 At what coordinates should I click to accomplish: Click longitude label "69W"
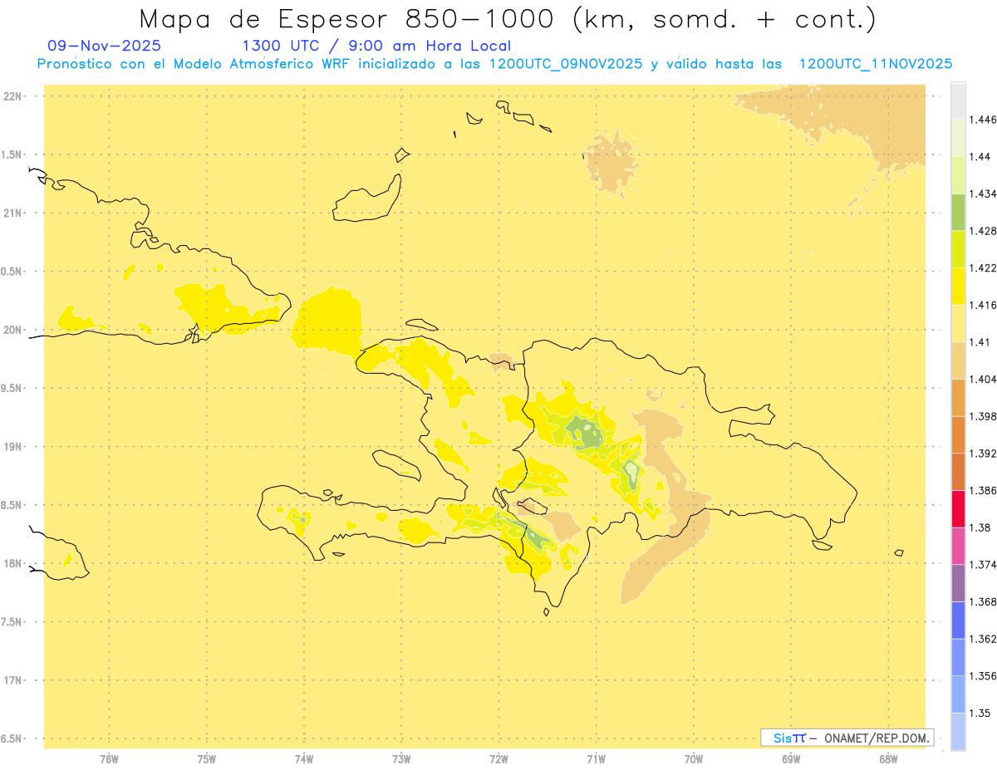[x=791, y=758]
